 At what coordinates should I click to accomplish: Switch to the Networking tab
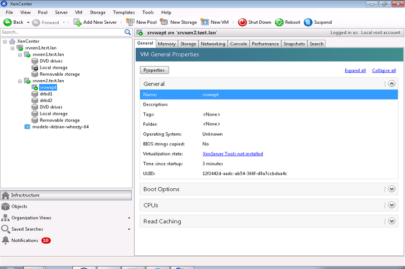pyautogui.click(x=213, y=44)
